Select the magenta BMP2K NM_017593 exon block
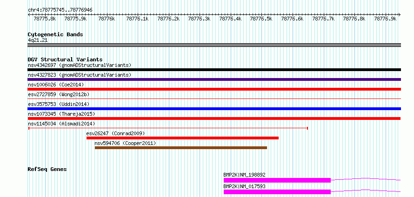 coord(277,192)
